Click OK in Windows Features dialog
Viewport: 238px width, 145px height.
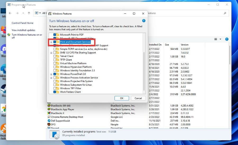coord(122,98)
